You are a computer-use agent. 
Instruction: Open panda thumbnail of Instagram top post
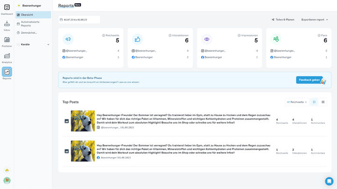(83, 121)
